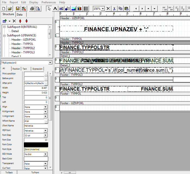Viewport: 190px width, 174px height.
Task: Open the Font Step 12 cpi dropdown
Action: coord(45,135)
